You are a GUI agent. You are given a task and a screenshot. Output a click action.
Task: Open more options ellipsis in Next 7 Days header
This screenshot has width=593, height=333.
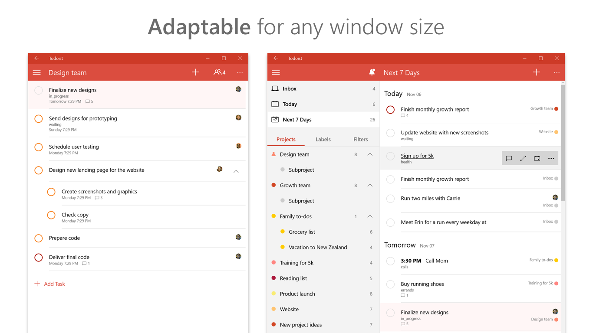[557, 73]
